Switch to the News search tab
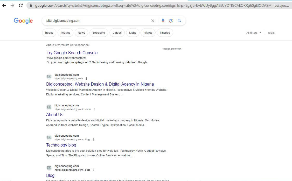Viewport: 292px width, 181px height. 81,33
